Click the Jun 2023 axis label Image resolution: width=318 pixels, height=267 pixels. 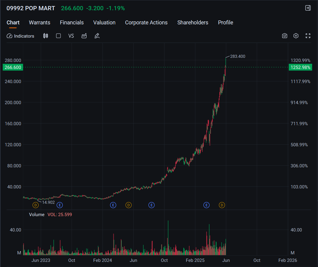point(41,260)
